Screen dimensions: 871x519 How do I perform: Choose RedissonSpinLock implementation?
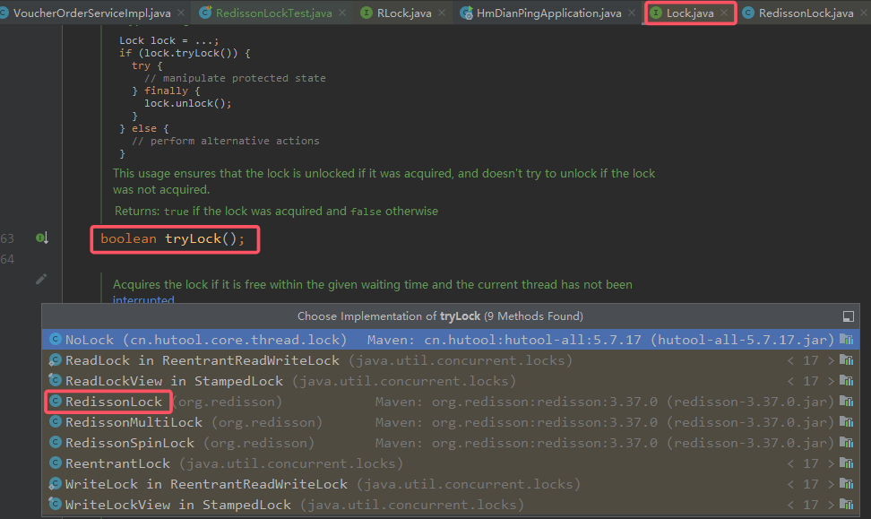pyautogui.click(x=451, y=442)
